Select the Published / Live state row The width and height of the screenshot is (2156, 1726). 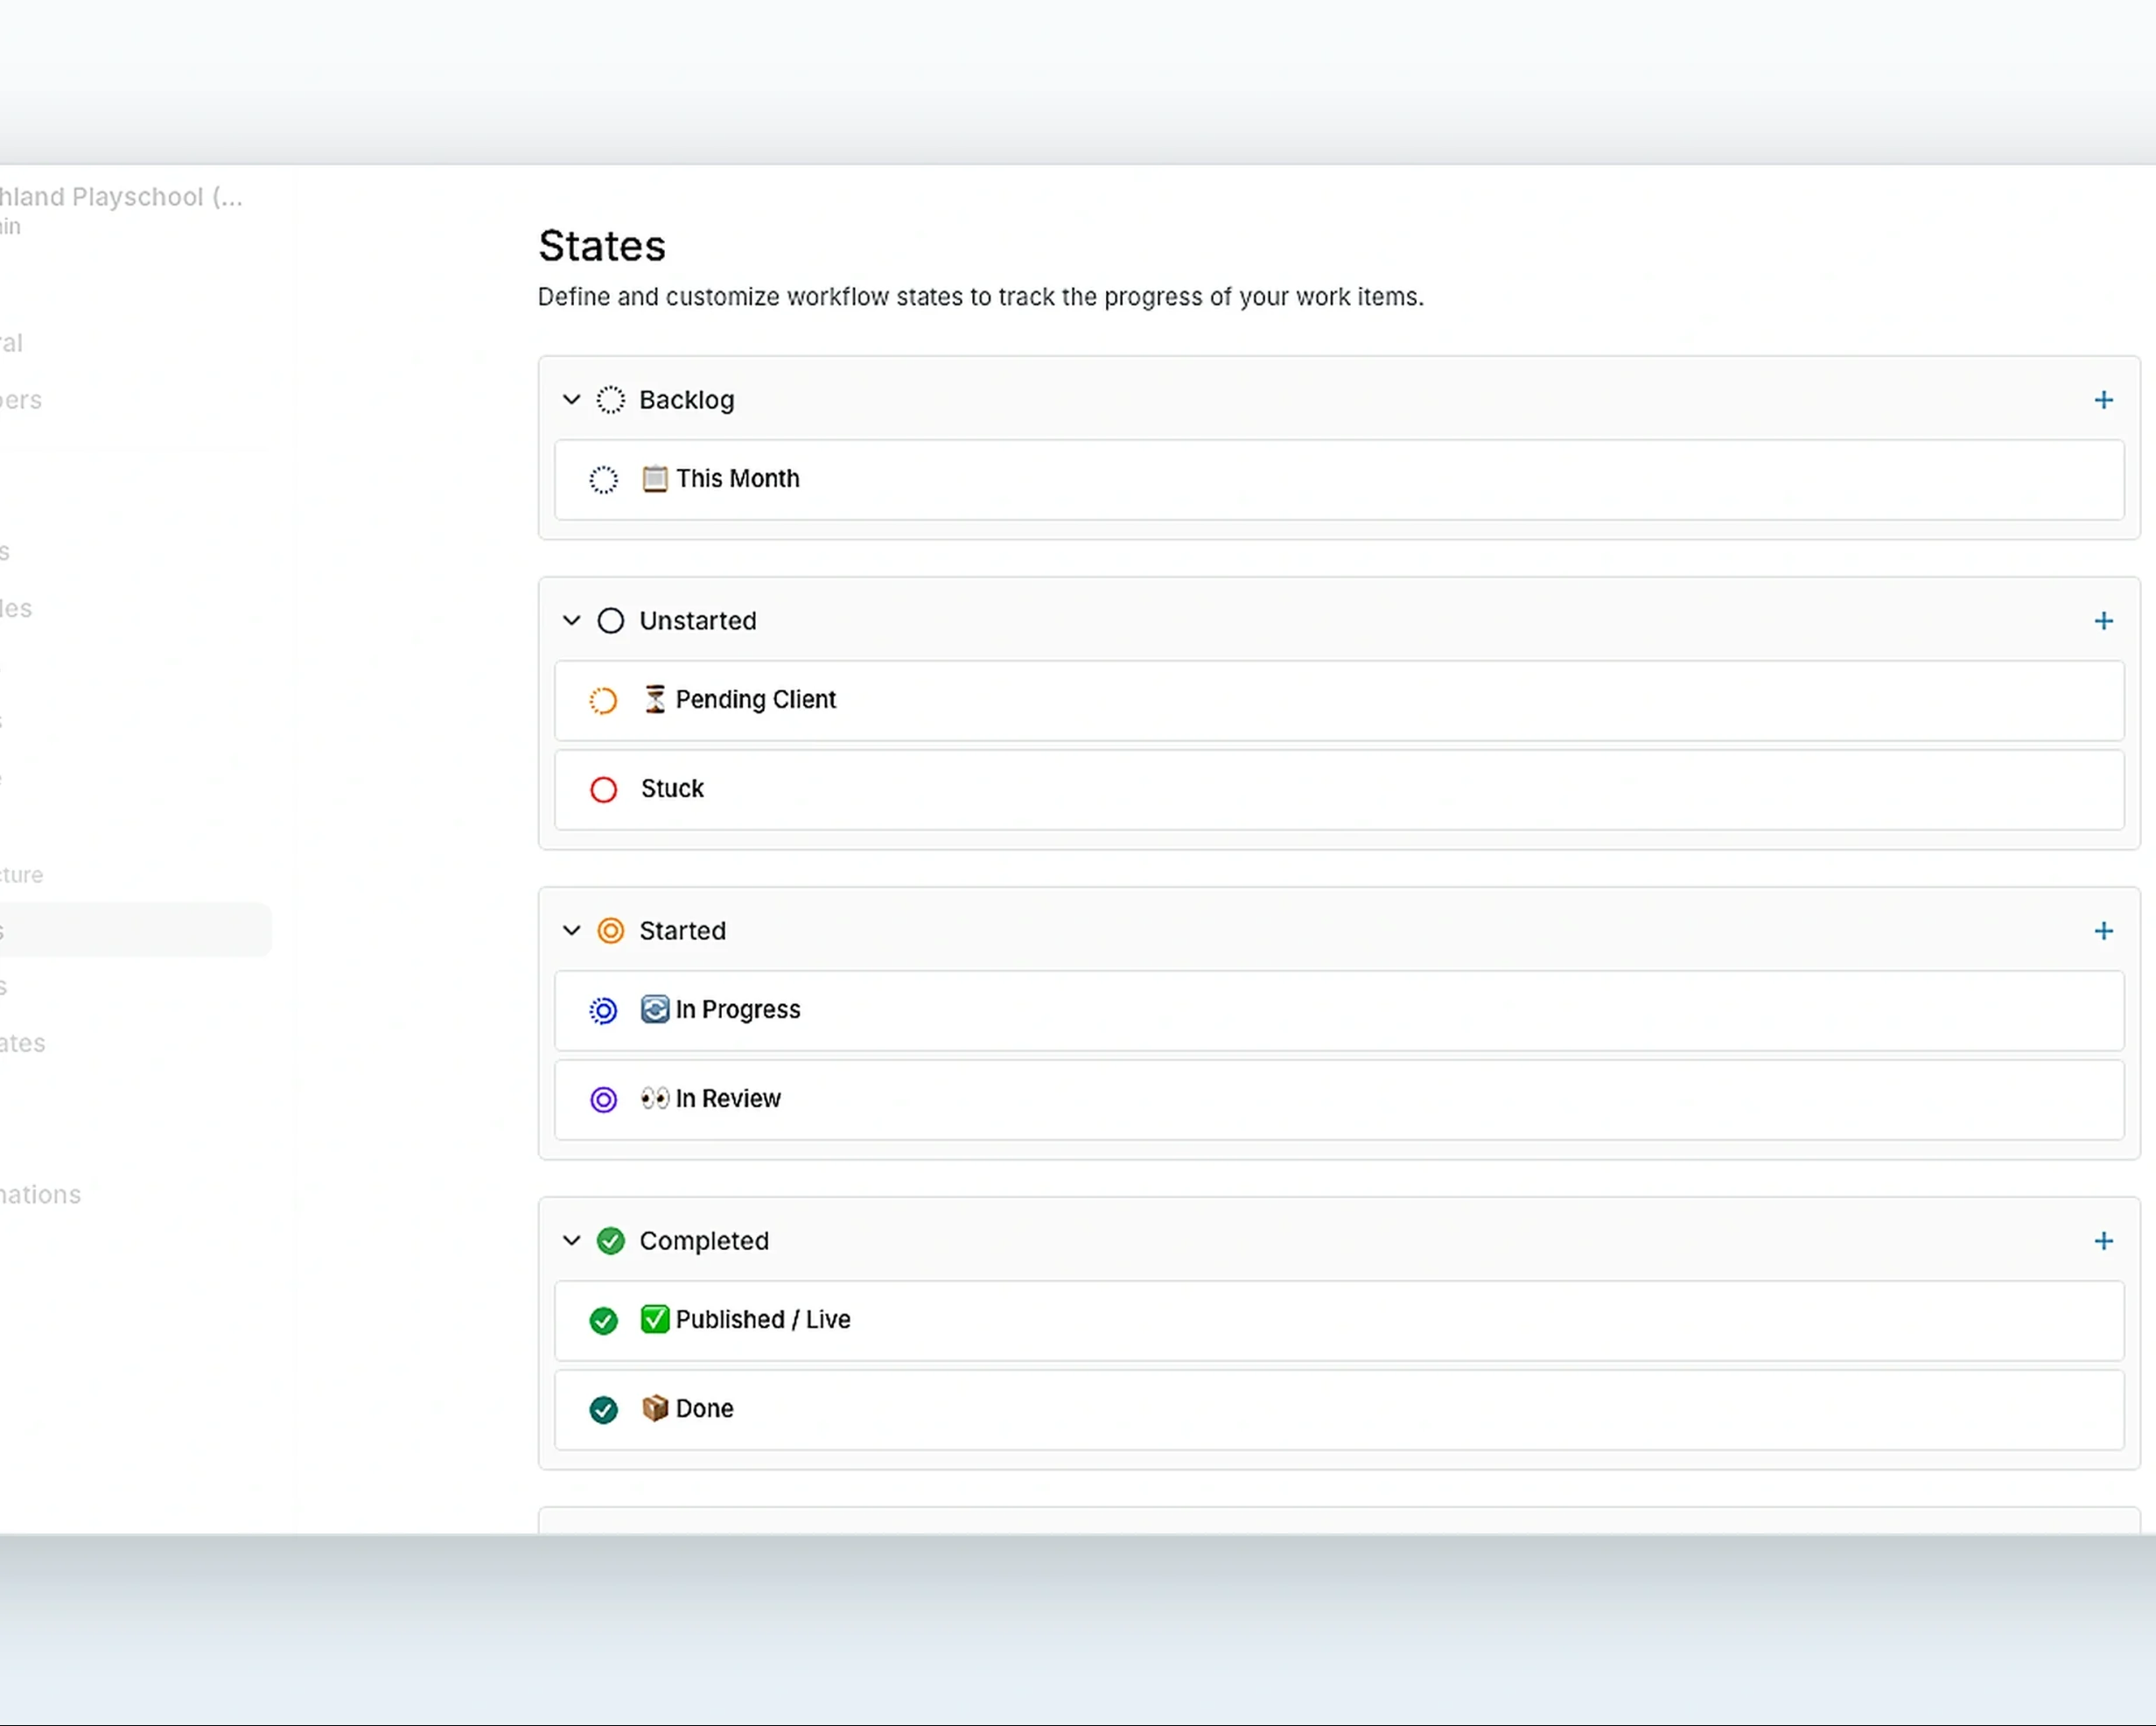pyautogui.click(x=1339, y=1322)
